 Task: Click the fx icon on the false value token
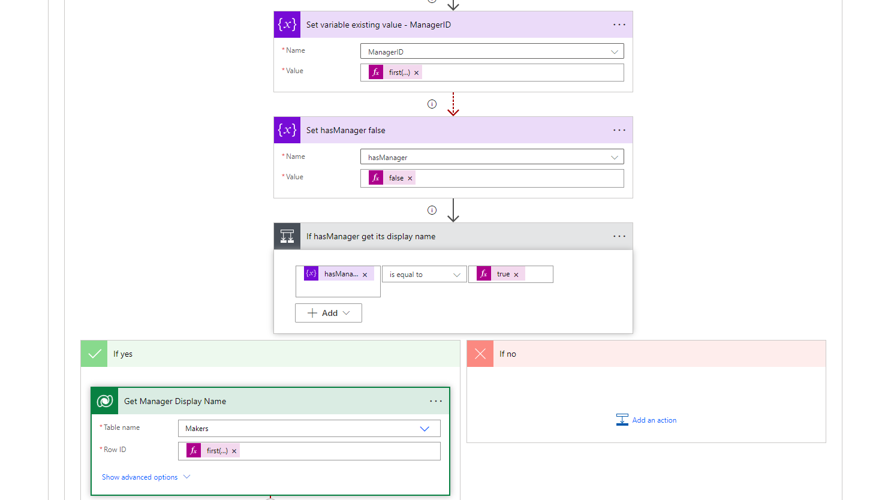375,177
